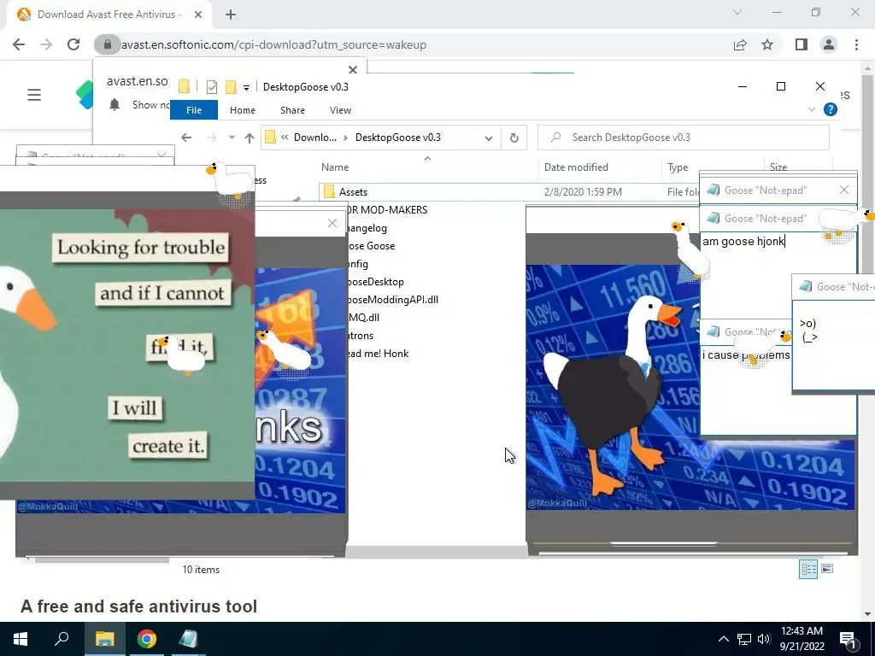This screenshot has height=656, width=875.
Task: Go back in Chrome browser
Action: (19, 44)
